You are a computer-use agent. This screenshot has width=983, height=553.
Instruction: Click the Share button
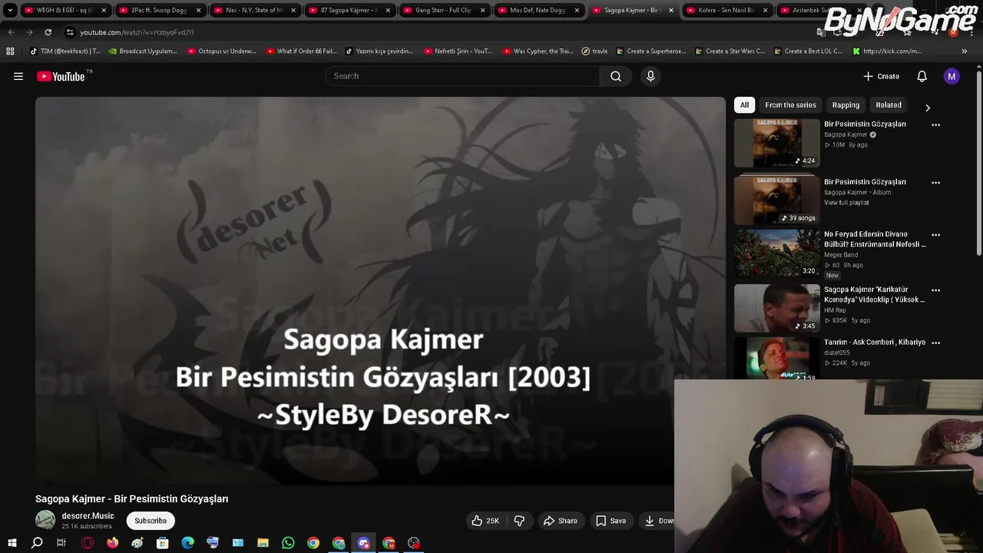click(x=561, y=521)
